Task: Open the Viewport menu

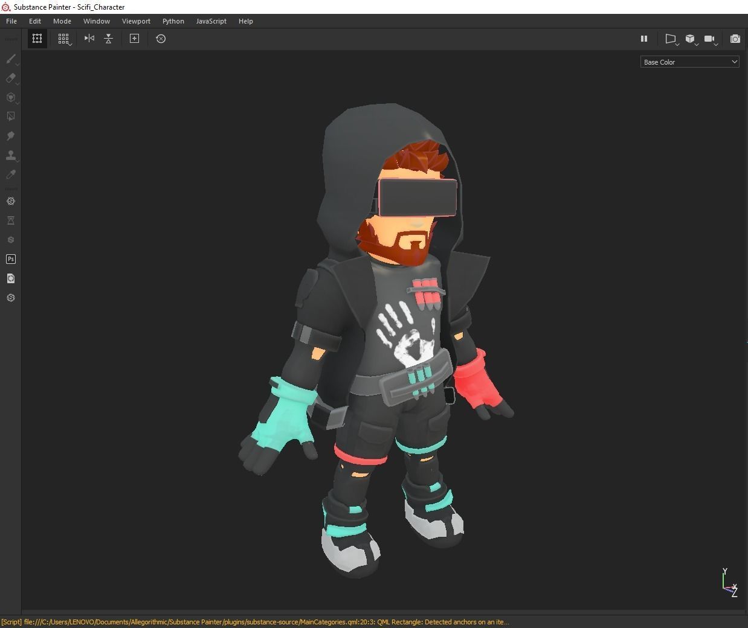Action: pos(136,21)
